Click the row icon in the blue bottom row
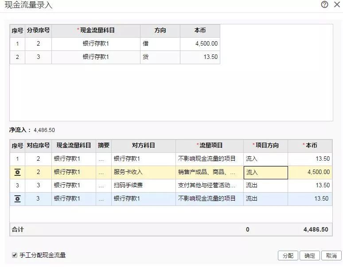The width and height of the screenshot is (343, 267). [x=17, y=199]
